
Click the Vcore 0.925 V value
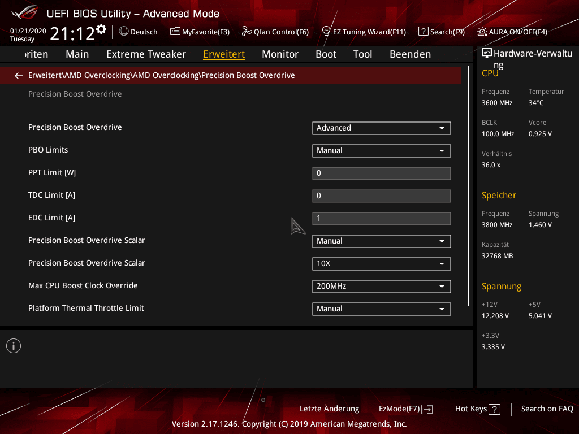click(540, 133)
